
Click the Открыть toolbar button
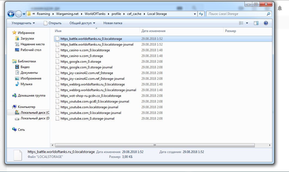coord(53,23)
